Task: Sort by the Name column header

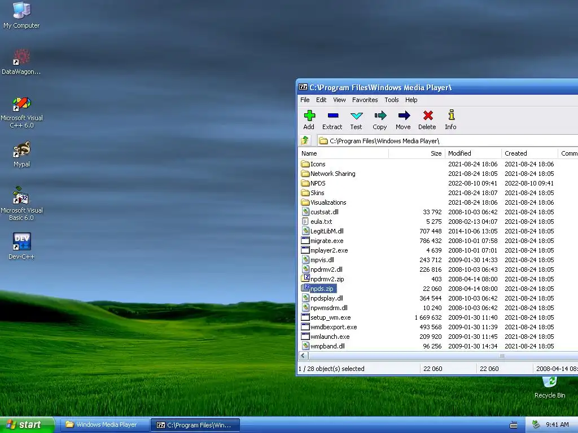Action: pos(343,153)
